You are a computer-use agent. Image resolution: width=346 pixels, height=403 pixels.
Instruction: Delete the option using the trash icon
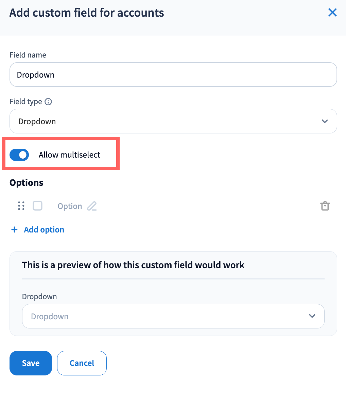(325, 206)
